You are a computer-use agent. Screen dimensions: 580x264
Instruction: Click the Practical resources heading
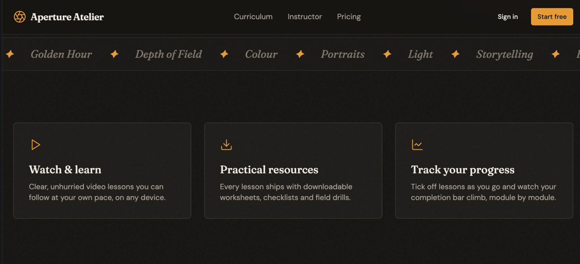coord(269,170)
